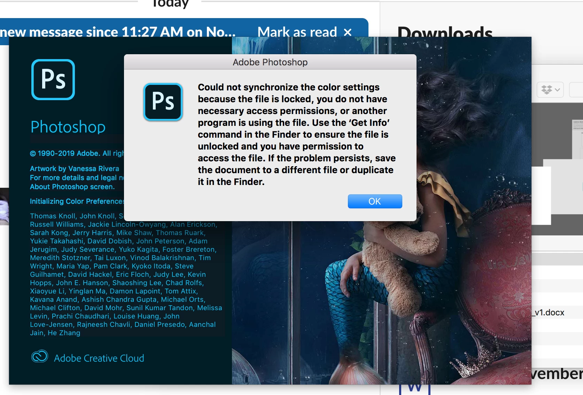Click 'Artwork by Vanessa Rivera' text
Viewport: 583px width, 395px height.
point(75,169)
